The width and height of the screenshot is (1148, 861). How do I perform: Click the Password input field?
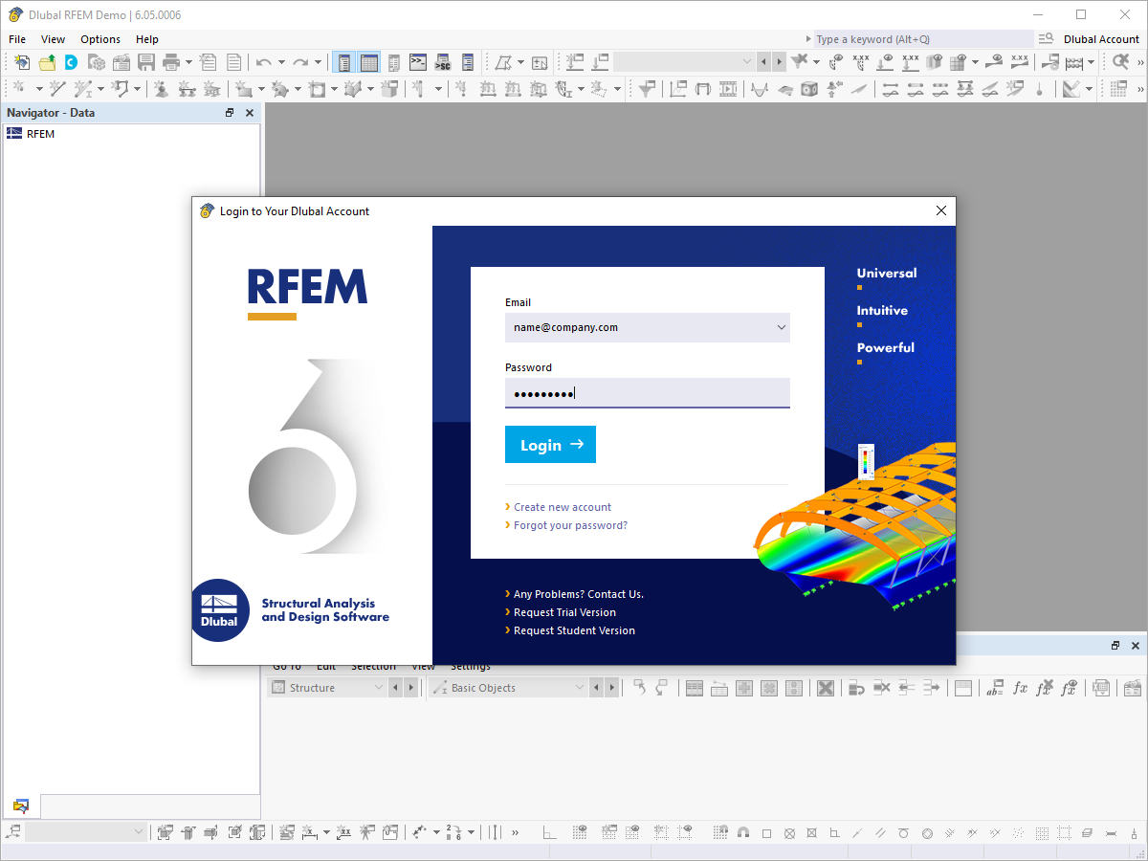click(648, 393)
